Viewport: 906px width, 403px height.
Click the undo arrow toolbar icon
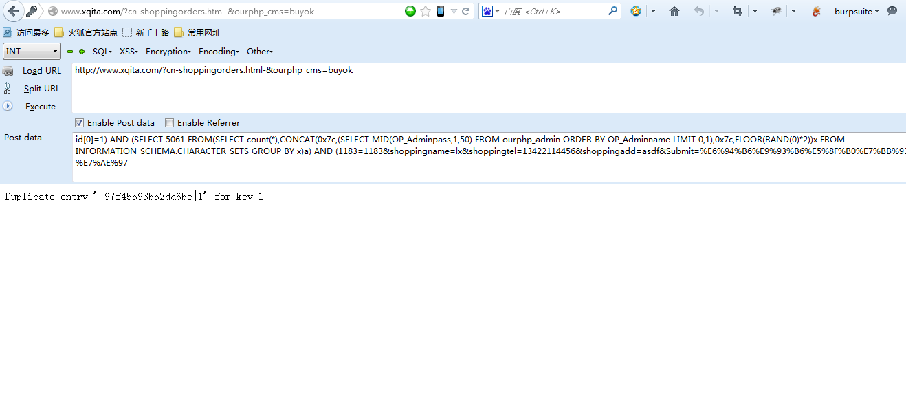[x=699, y=11]
